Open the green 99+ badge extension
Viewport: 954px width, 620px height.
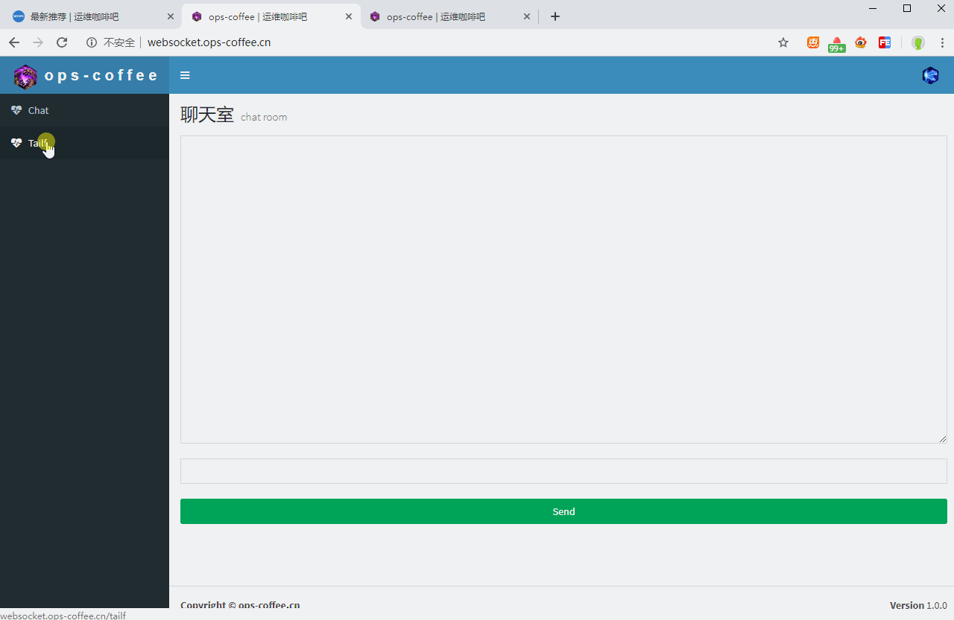pos(836,42)
